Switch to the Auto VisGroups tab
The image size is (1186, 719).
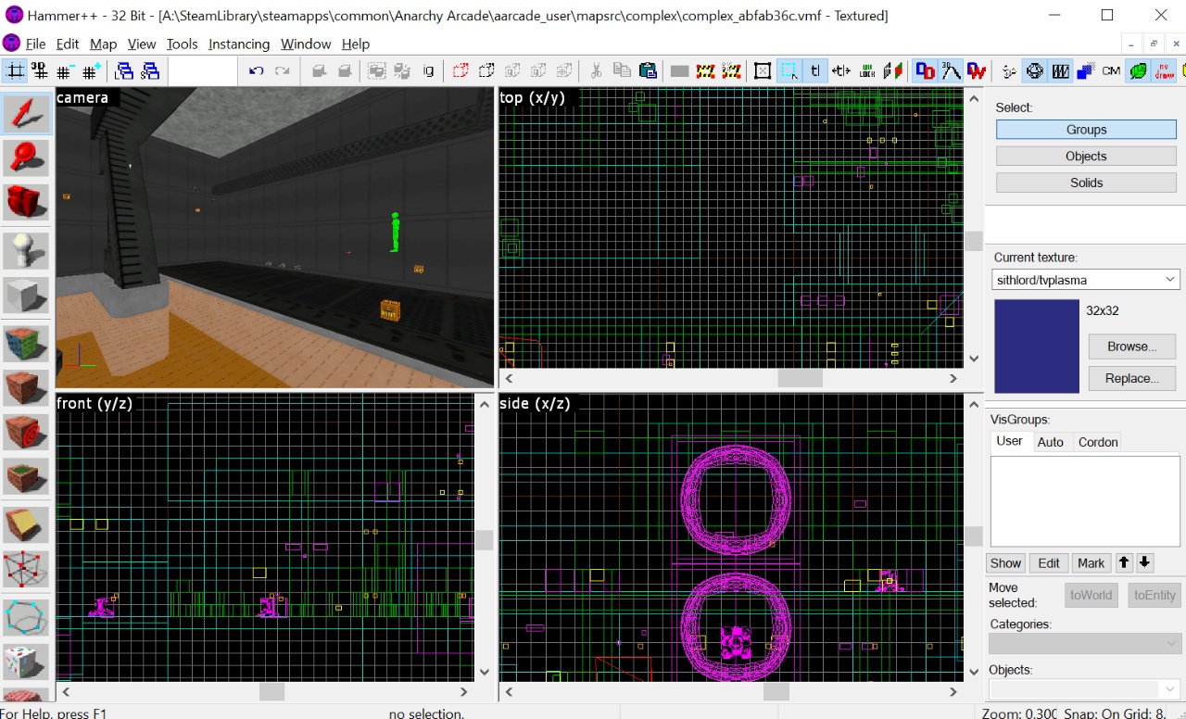[1051, 442]
